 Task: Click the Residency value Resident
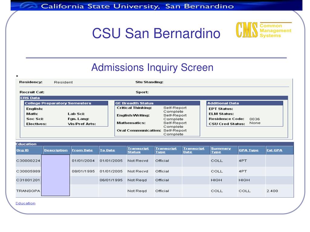[x=63, y=82]
